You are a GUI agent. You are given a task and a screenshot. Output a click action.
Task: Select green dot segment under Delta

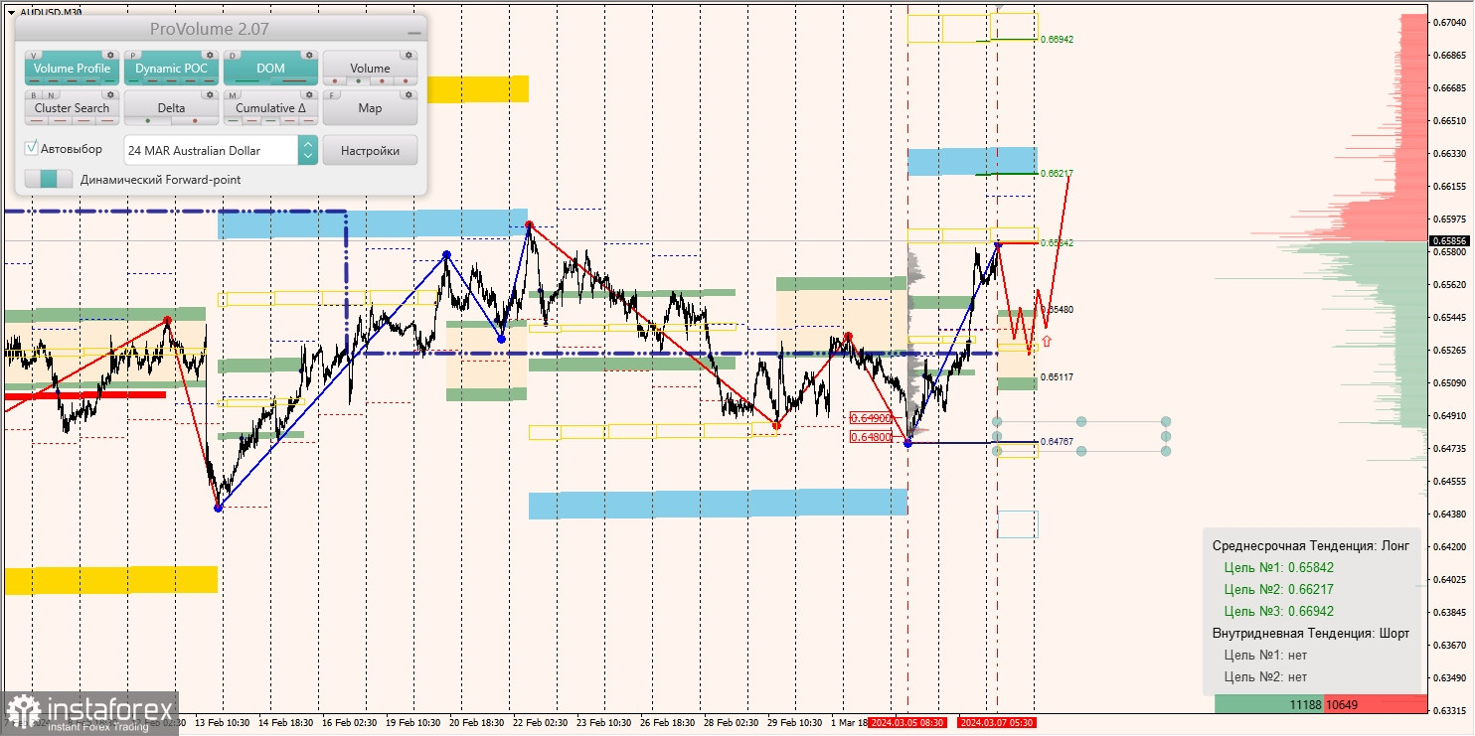point(148,121)
